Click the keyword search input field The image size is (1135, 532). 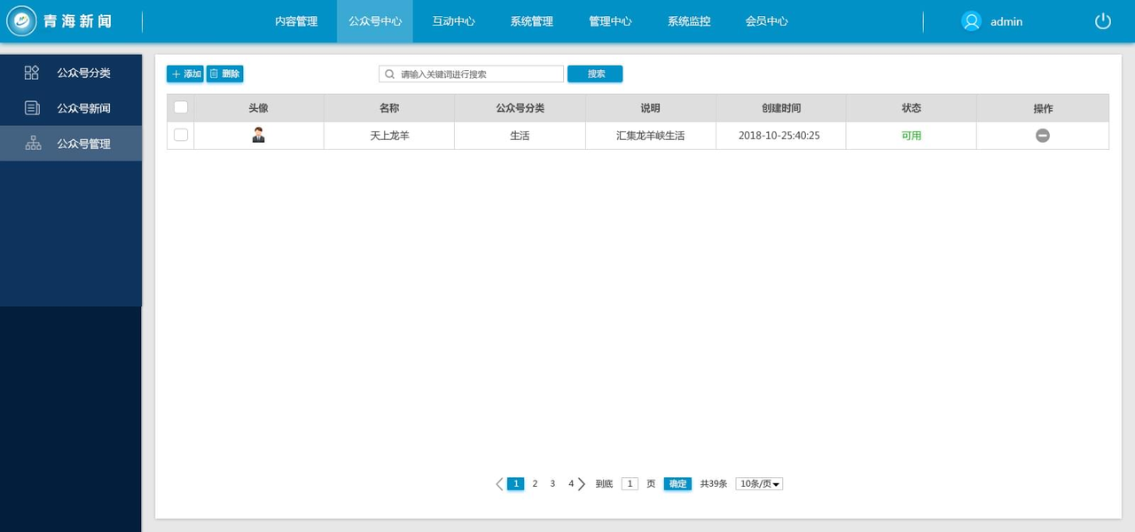point(472,74)
